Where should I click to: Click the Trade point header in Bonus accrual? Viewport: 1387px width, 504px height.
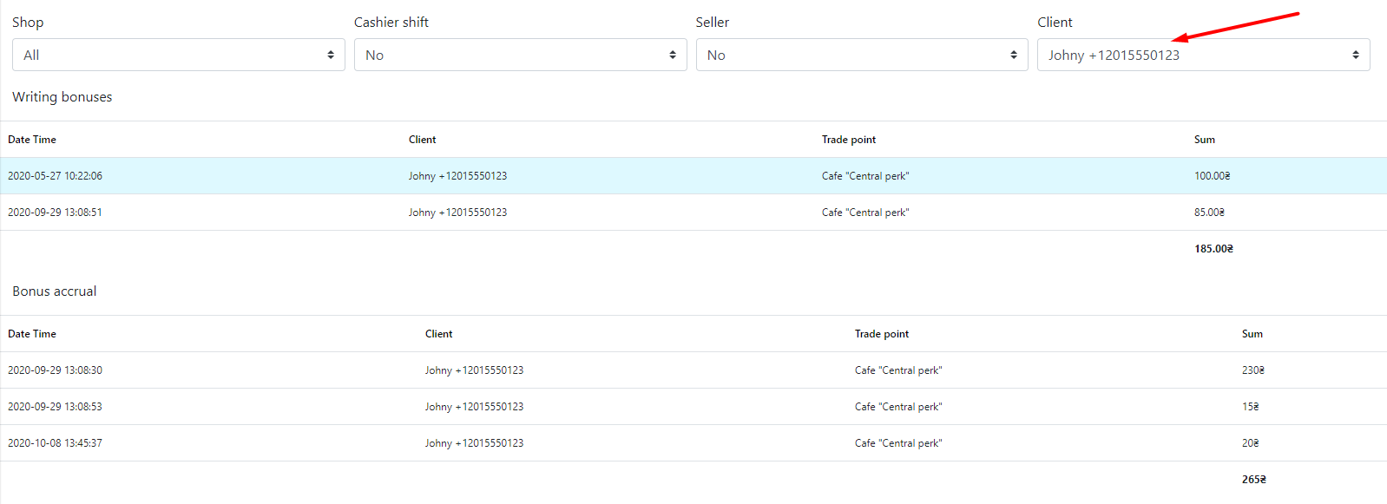(882, 334)
